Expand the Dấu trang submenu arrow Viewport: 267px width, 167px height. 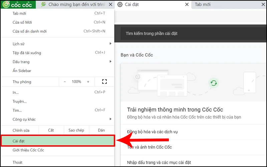point(110,61)
